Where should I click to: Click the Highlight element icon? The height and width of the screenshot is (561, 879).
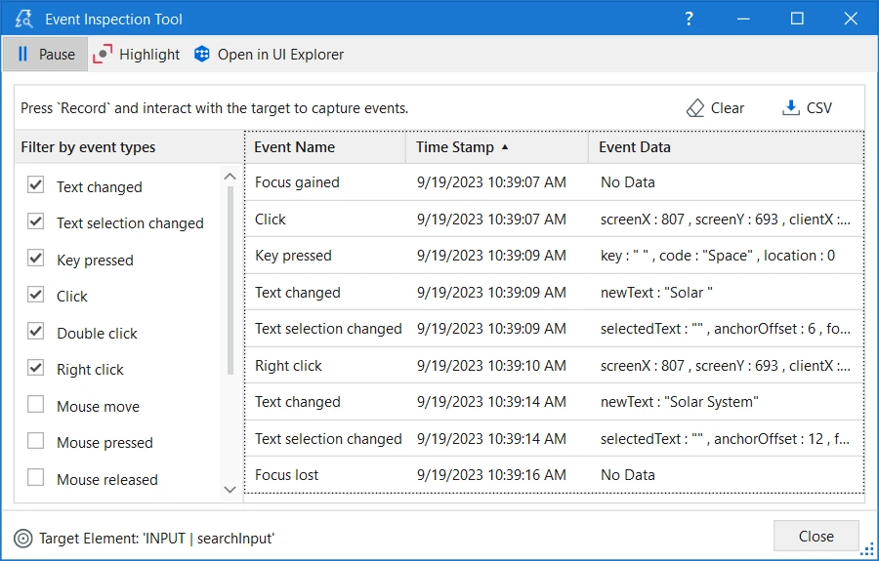(103, 55)
